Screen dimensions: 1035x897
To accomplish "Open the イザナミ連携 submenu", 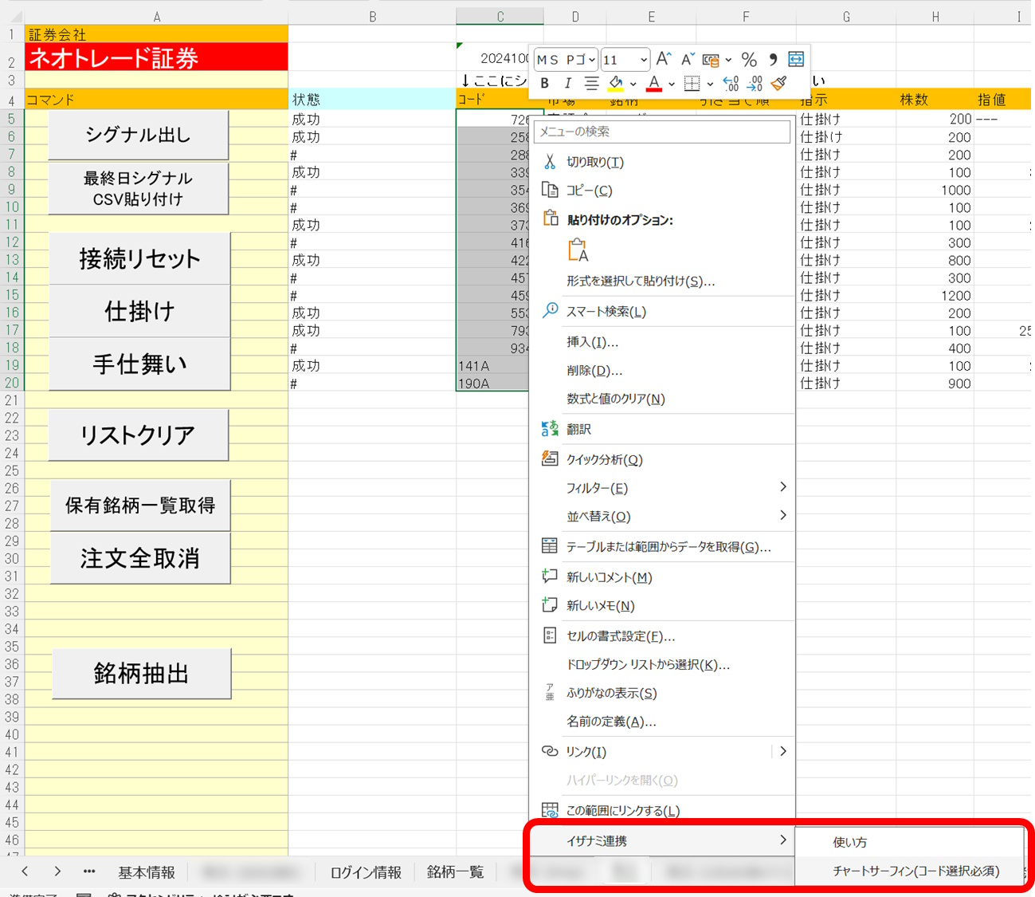I will pyautogui.click(x=662, y=841).
